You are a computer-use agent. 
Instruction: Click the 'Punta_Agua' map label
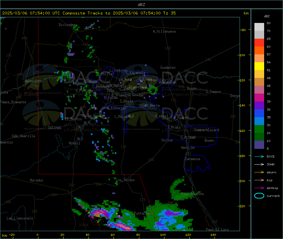[x=143, y=213]
